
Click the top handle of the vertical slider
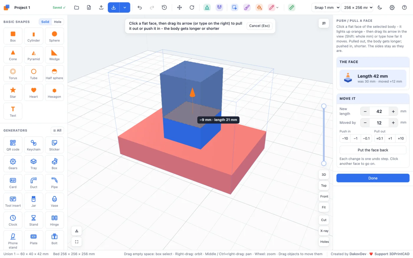coord(324,106)
